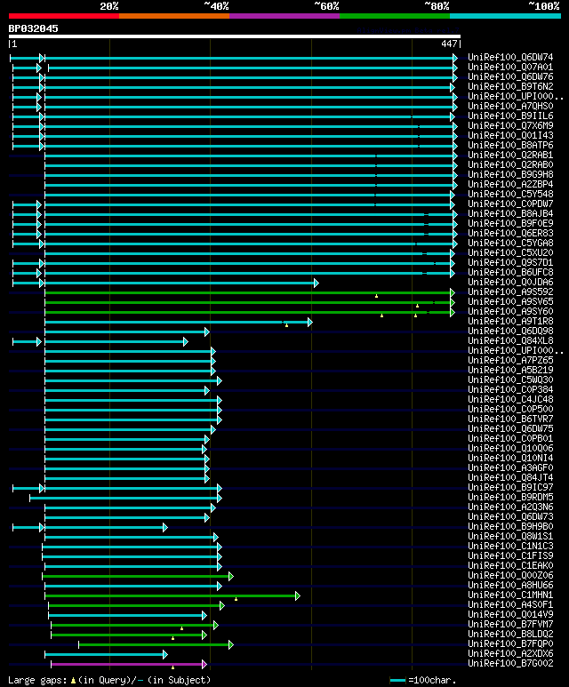This screenshot has width=569, height=687.
Task: Click the query end position 447
Action: click(449, 44)
